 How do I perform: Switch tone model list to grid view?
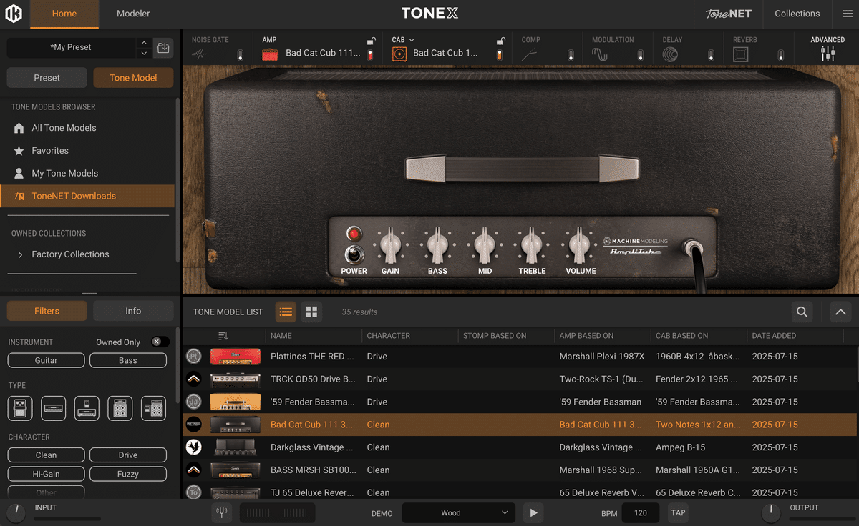pyautogui.click(x=311, y=312)
